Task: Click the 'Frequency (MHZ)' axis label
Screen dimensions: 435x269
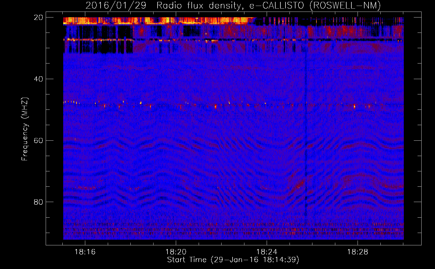Action: click(24, 129)
